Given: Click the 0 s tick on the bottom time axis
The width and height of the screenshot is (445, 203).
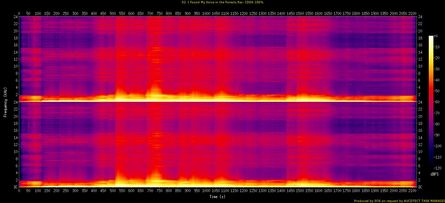Looking at the screenshot, I should [19, 190].
